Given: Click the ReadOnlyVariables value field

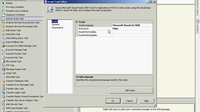Looking at the screenshot, I should point(132,32).
